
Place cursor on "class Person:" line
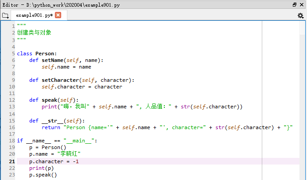[x=37, y=54]
